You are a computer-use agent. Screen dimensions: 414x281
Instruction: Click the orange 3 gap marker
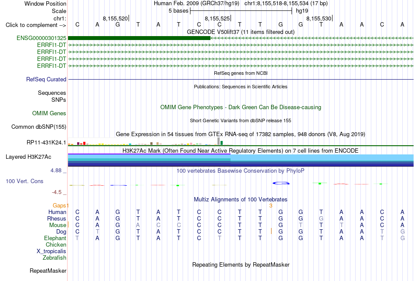271,206
